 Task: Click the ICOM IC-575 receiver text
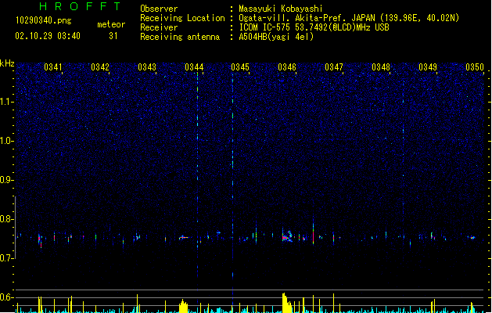[314, 27]
